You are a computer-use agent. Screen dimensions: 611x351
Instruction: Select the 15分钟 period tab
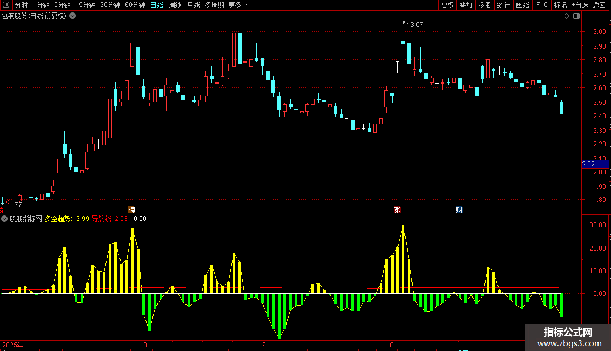[x=85, y=5]
